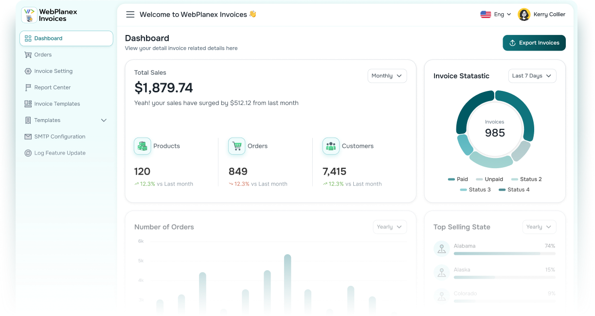Click the donut chart center Invoices 985

pyautogui.click(x=495, y=129)
